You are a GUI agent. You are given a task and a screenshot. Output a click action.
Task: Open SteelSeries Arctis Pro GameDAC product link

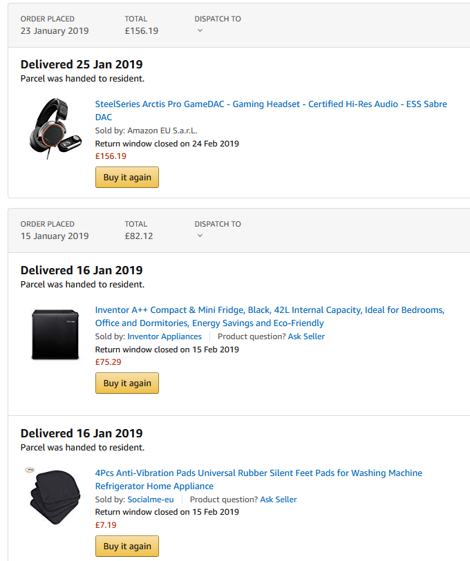[x=271, y=111]
